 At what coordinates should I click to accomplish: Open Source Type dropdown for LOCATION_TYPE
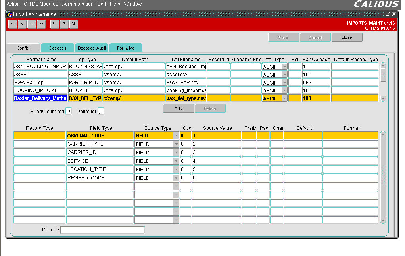[176, 169]
